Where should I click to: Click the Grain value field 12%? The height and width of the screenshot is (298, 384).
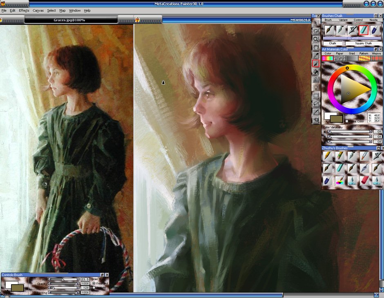point(85,288)
